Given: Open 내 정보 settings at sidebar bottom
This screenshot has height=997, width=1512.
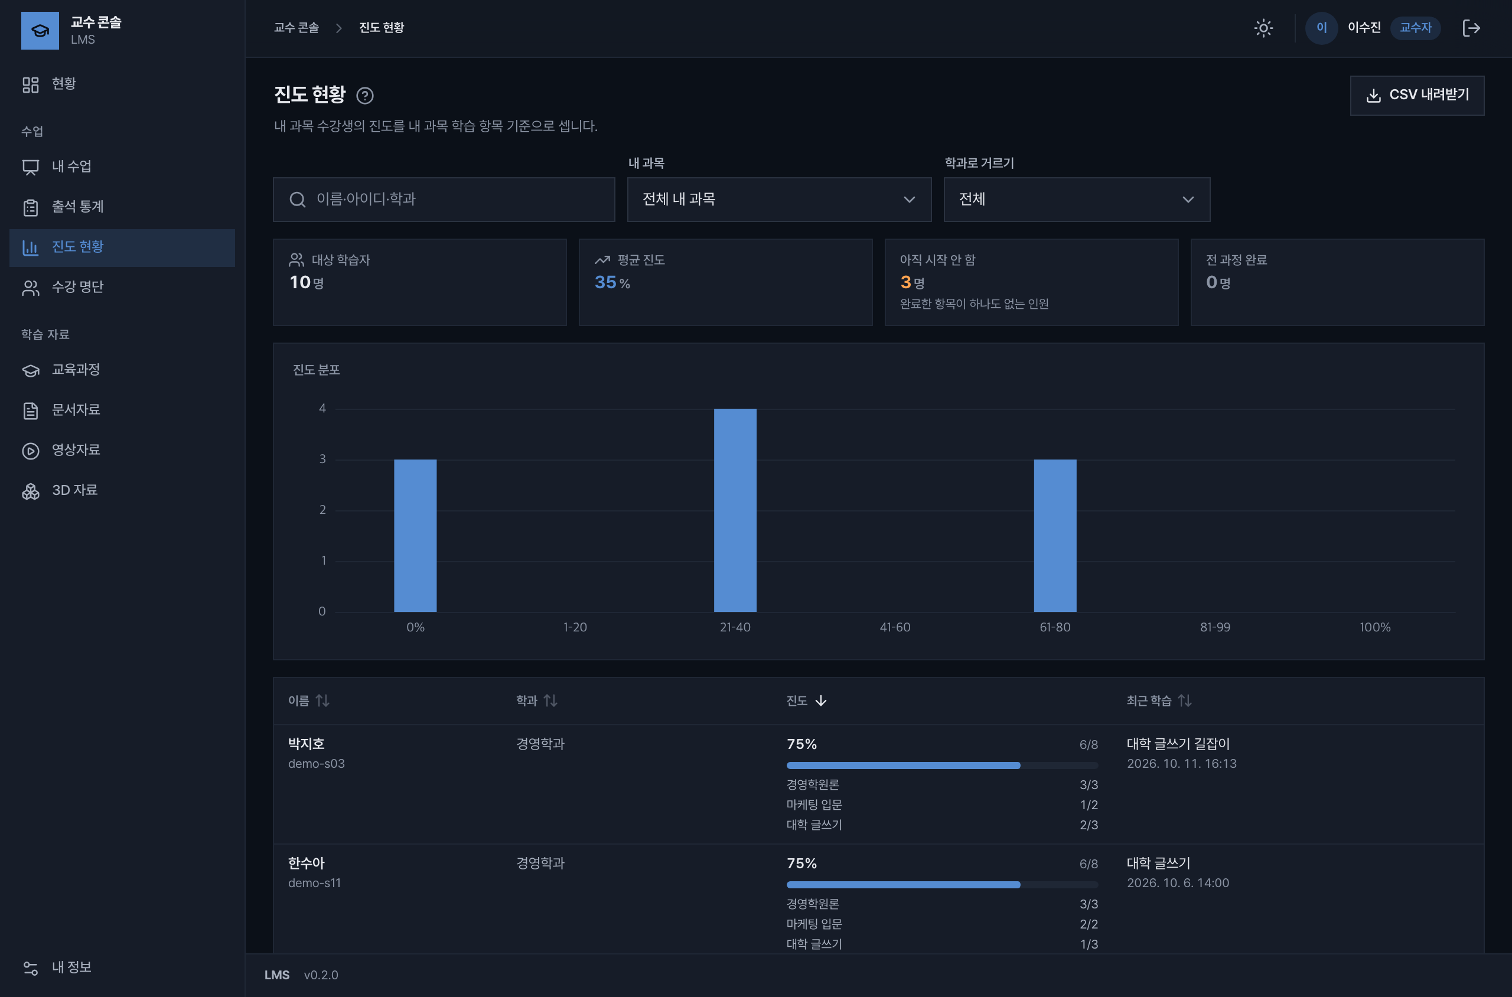Looking at the screenshot, I should click(x=122, y=967).
